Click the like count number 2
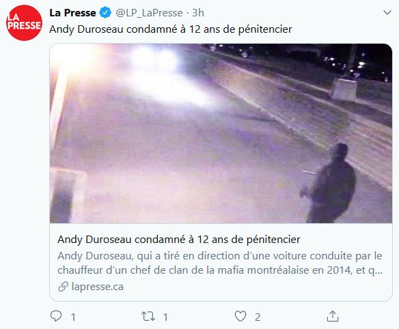Screen dimensions: 399x329 (x=258, y=317)
